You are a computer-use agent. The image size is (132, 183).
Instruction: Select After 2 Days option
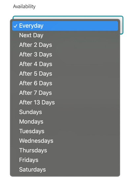(x=65, y=45)
